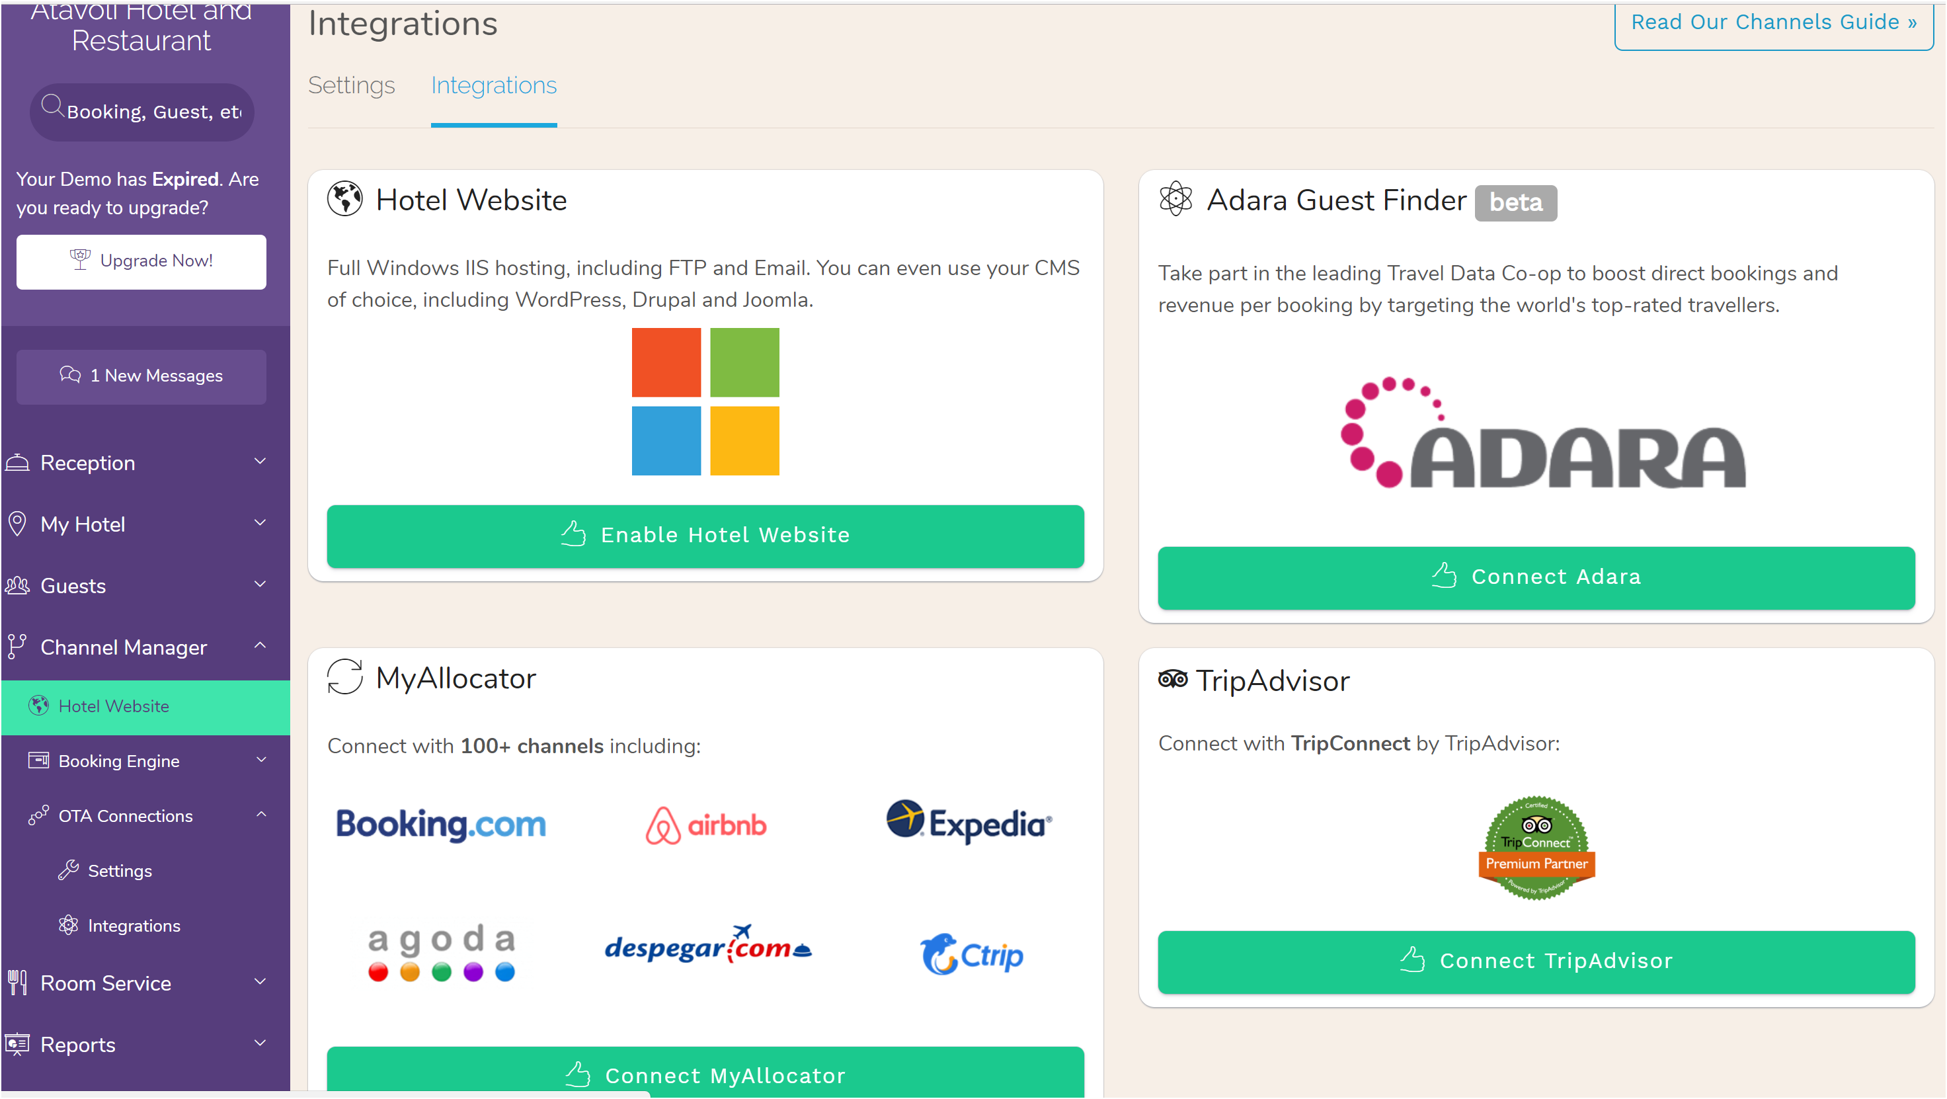1947x1099 pixels.
Task: Click Connect Adara button
Action: pos(1536,577)
